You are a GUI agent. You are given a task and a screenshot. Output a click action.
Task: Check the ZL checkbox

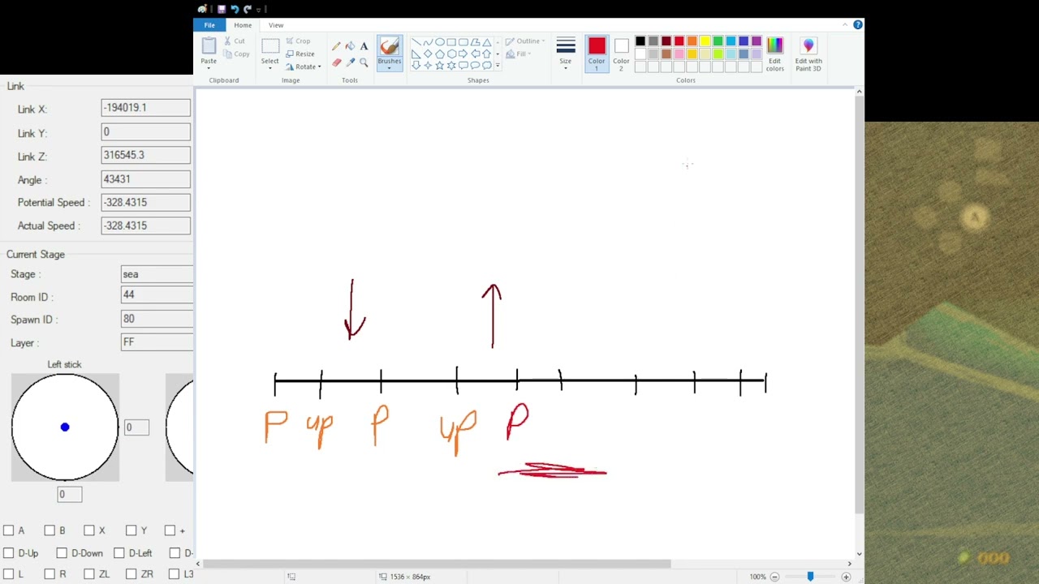[89, 574]
